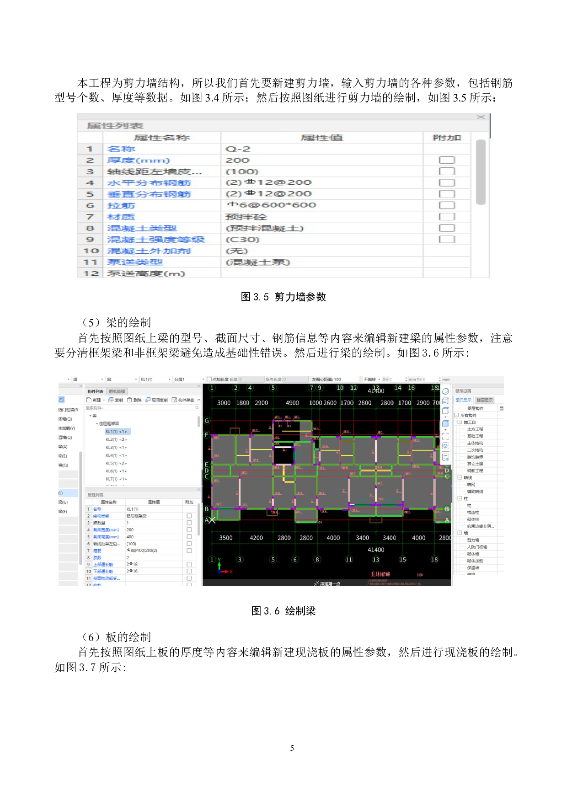Tick 附加 checkbox for 箍筋 row in beam list
This screenshot has width=567, height=802.
[189, 551]
